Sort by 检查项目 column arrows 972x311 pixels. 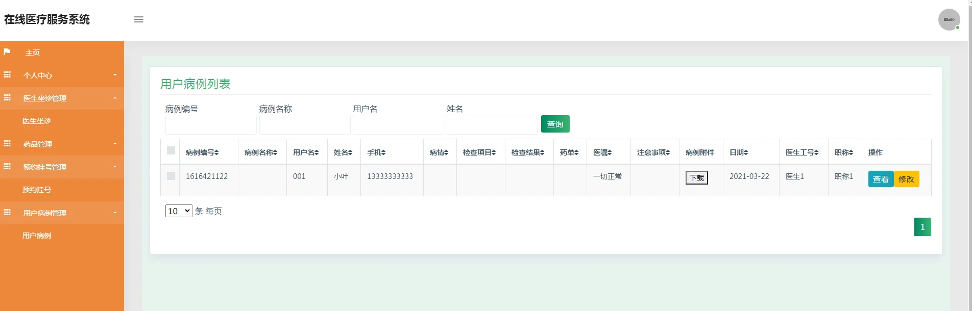(x=494, y=152)
